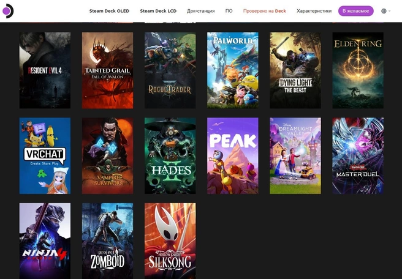Open the Характеристики page
402x279 pixels.
pos(314,11)
